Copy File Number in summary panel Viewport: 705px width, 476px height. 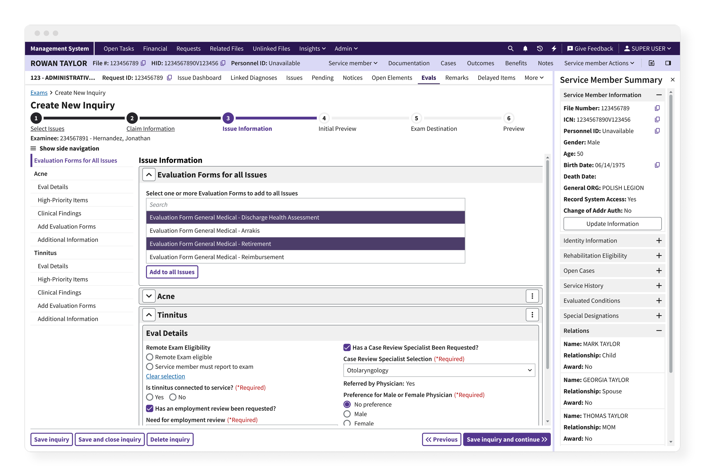click(x=657, y=108)
